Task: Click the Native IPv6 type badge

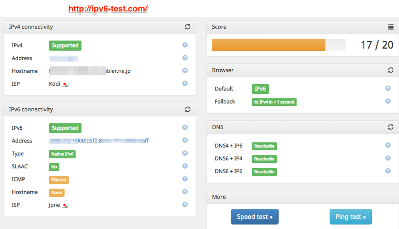Action: tap(62, 154)
